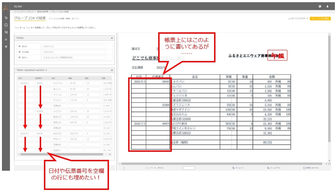
Task: Click the 単価 cell containing 1200 00
Action: (x=76, y=117)
